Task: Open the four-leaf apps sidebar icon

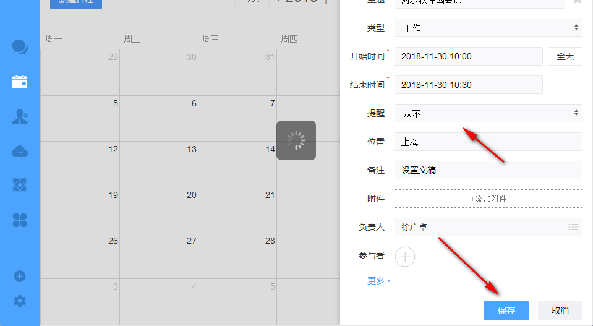Action: click(x=20, y=220)
